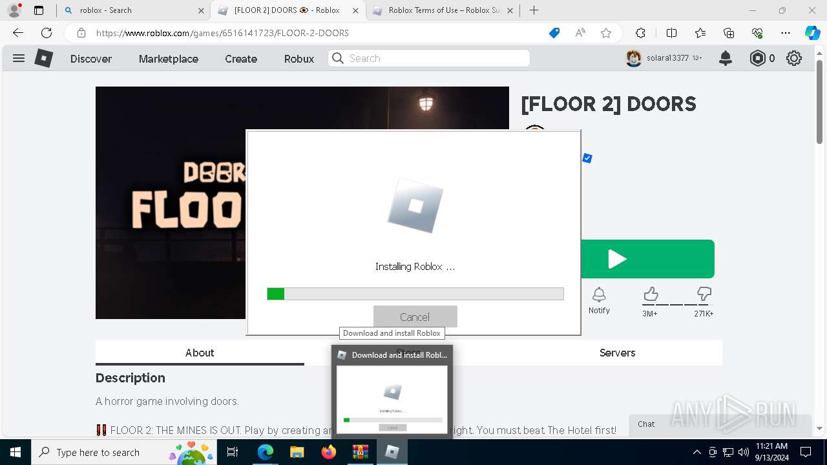Switch to Roblox Terms of Use tab

pos(443,10)
